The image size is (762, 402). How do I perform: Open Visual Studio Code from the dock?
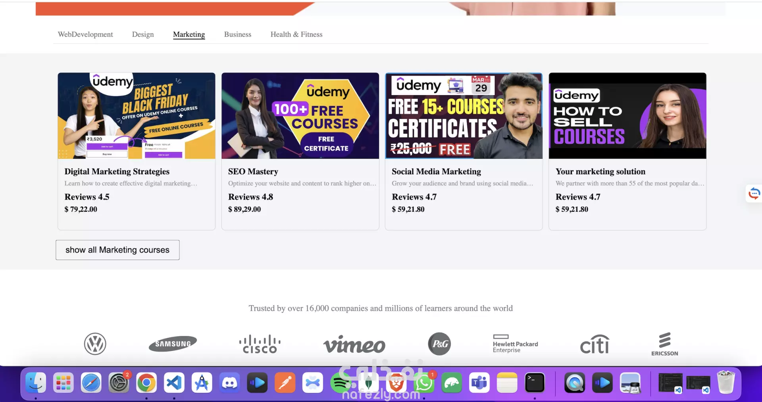(174, 383)
